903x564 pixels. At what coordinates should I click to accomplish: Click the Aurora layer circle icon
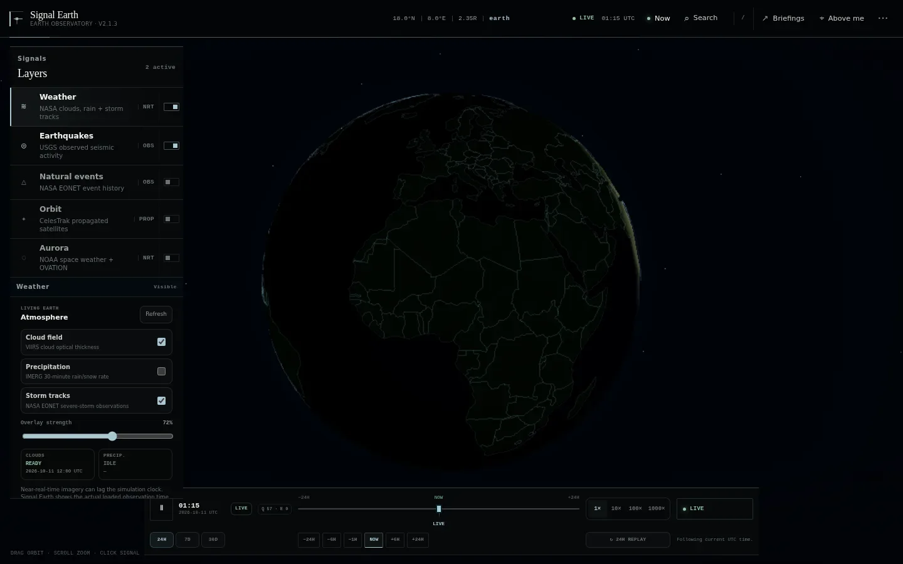pos(24,258)
